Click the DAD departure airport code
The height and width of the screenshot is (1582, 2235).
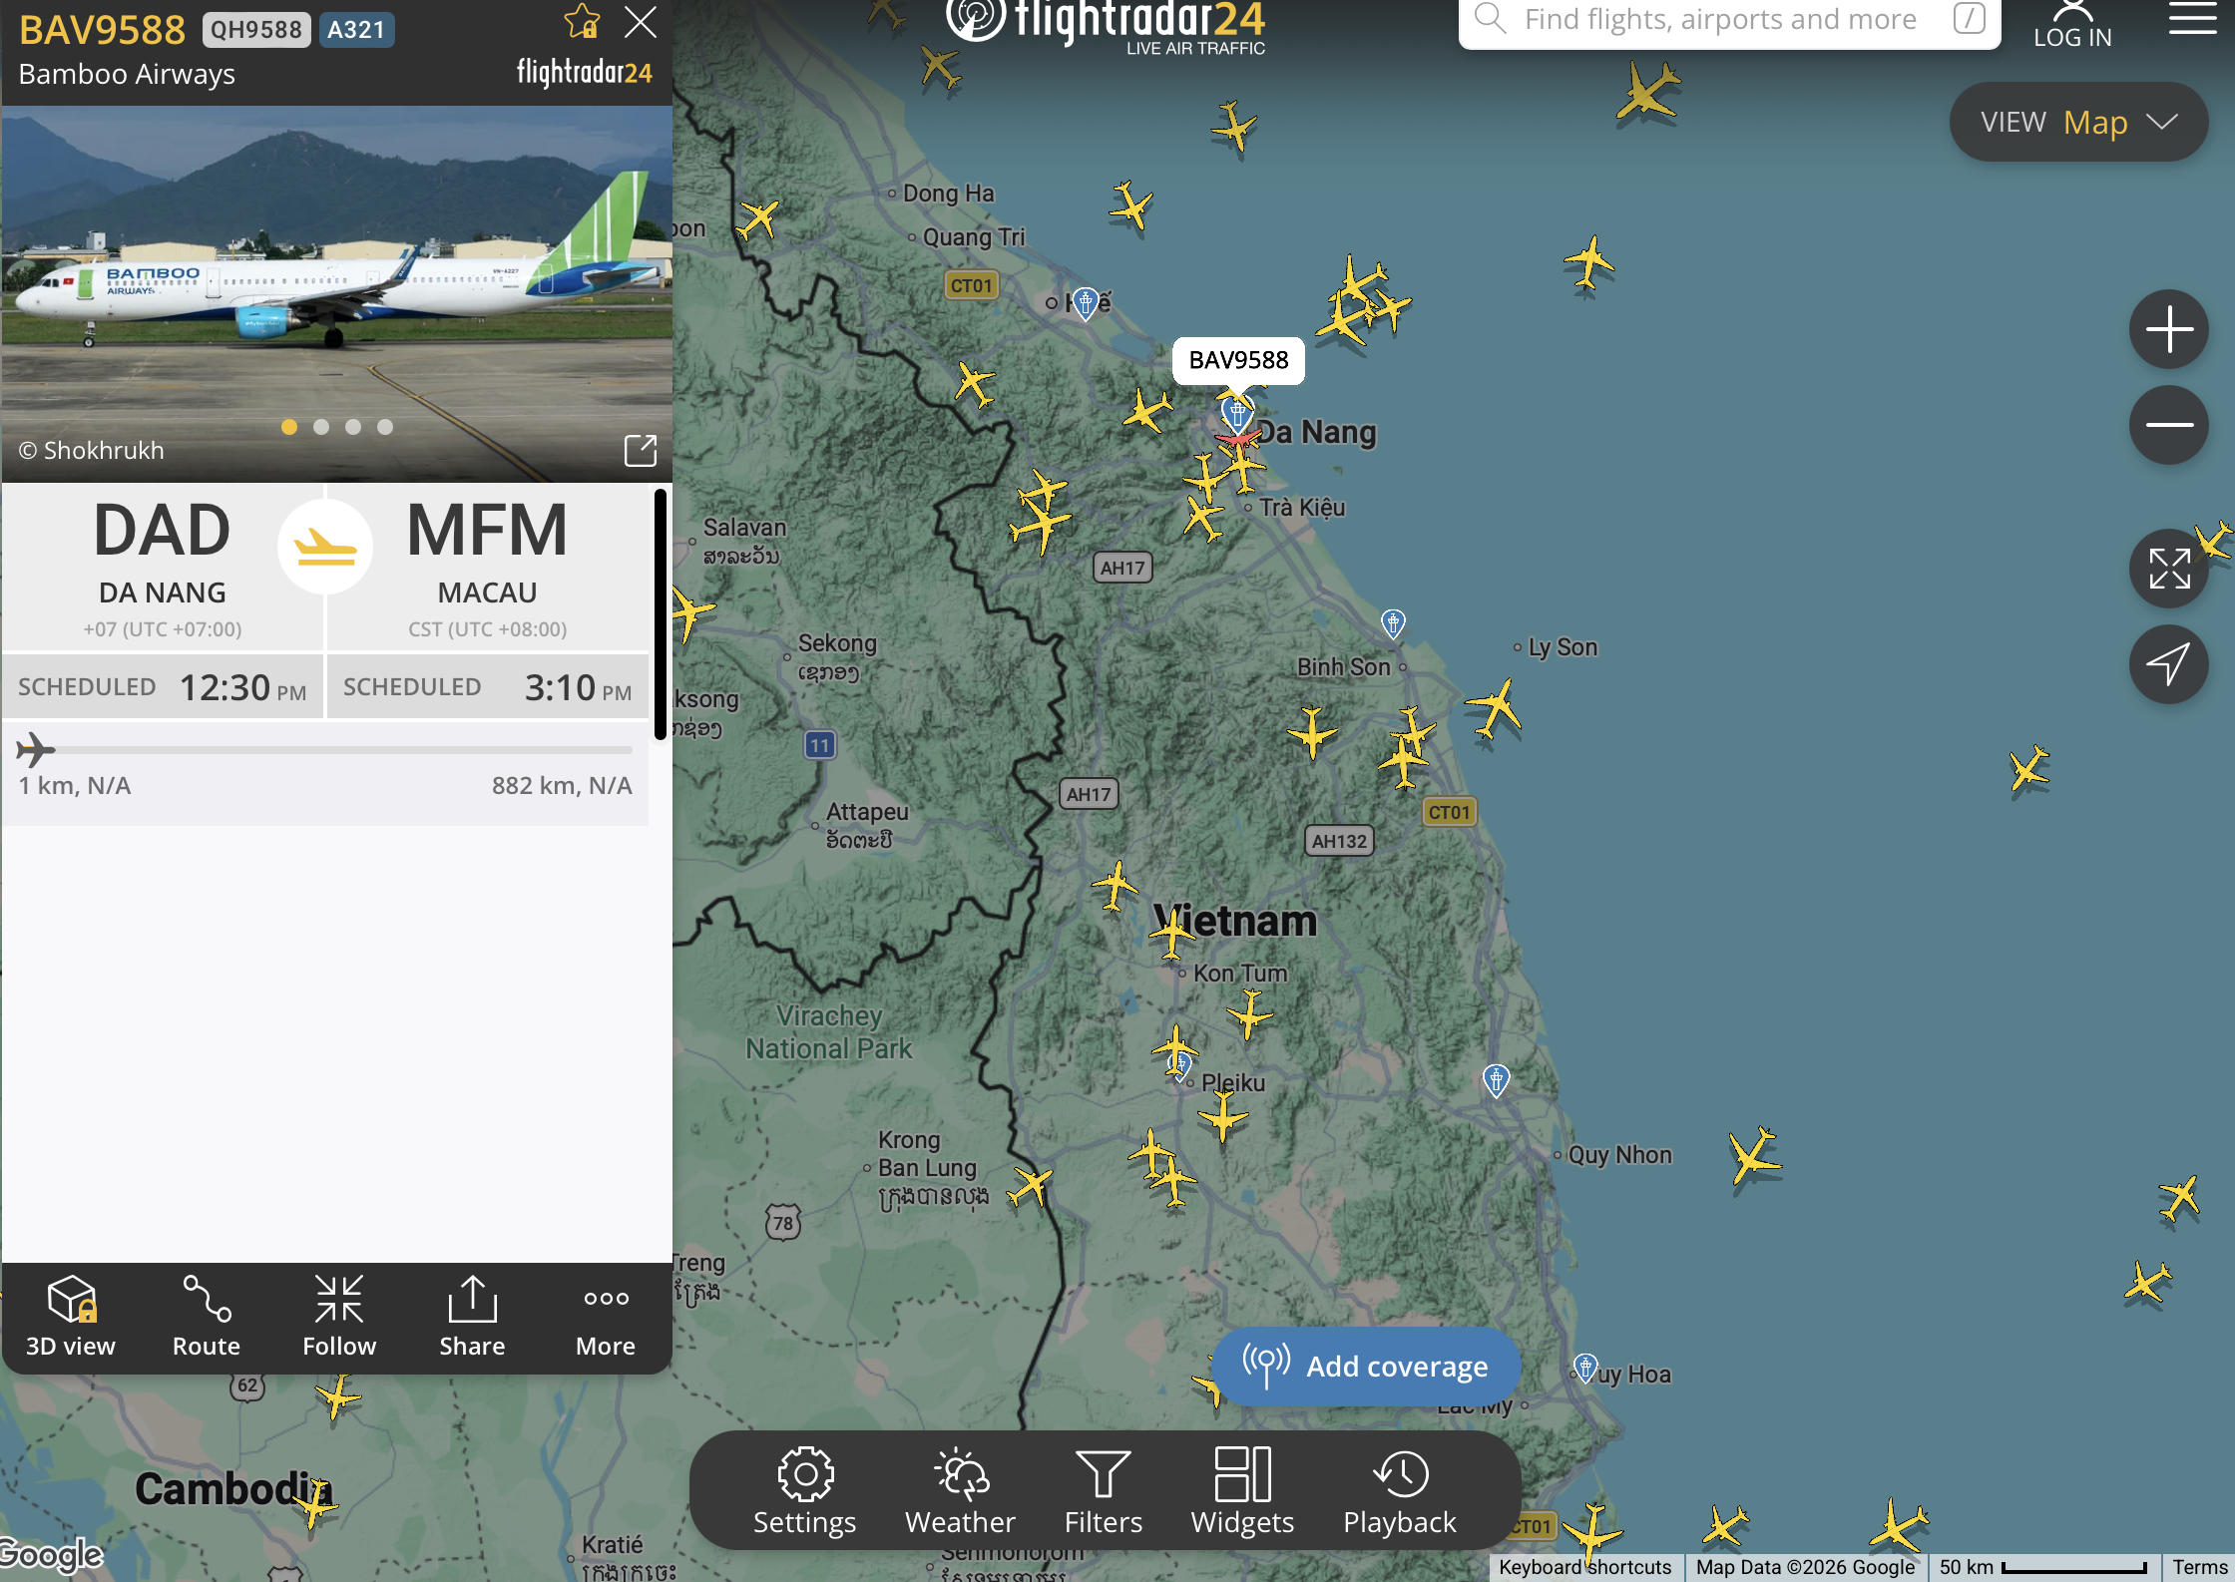[x=162, y=531]
